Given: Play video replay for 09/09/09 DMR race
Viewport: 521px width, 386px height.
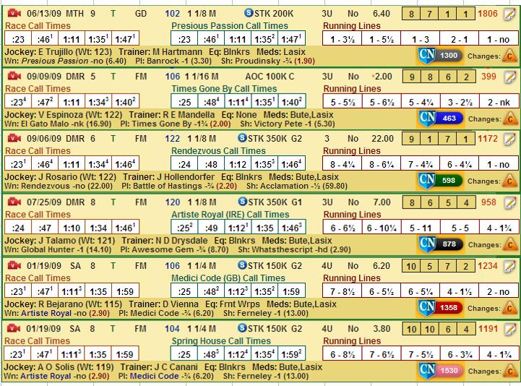Looking at the screenshot, I should tap(14, 76).
